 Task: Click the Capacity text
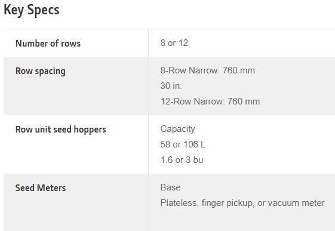pos(177,129)
